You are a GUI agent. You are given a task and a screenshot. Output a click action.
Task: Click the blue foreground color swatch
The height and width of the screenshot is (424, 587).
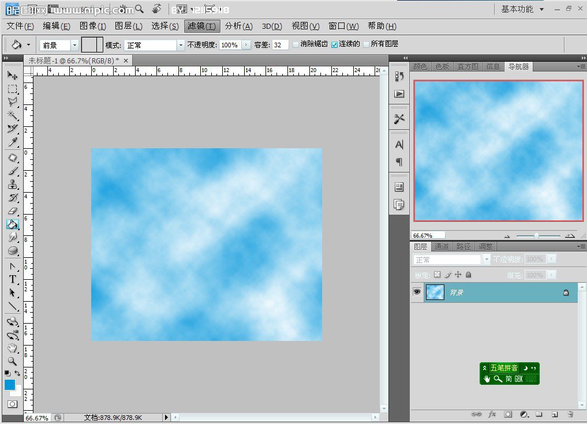[x=10, y=385]
